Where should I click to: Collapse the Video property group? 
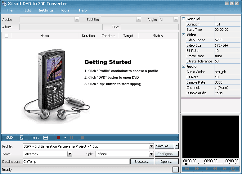point(183,34)
